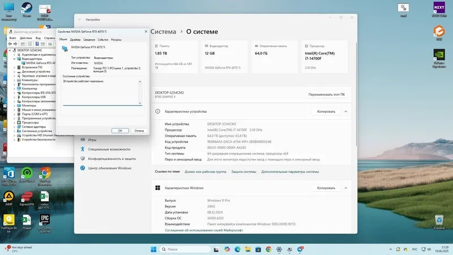Click the taskbar search field Поиск
The width and height of the screenshot is (453, 255).
185,249
